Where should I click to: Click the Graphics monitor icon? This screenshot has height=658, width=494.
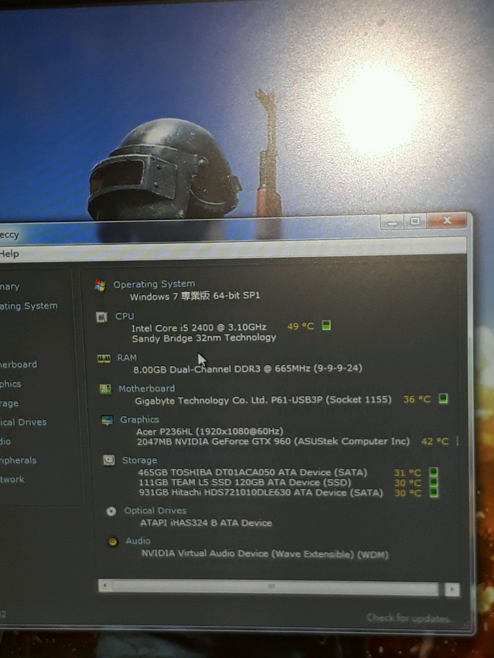tap(107, 420)
